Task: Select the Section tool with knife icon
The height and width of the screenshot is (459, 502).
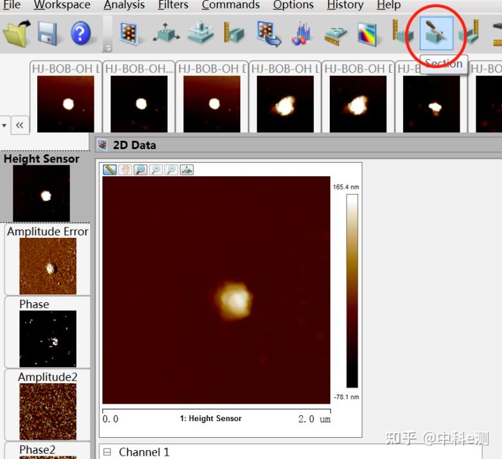Action: coord(436,33)
